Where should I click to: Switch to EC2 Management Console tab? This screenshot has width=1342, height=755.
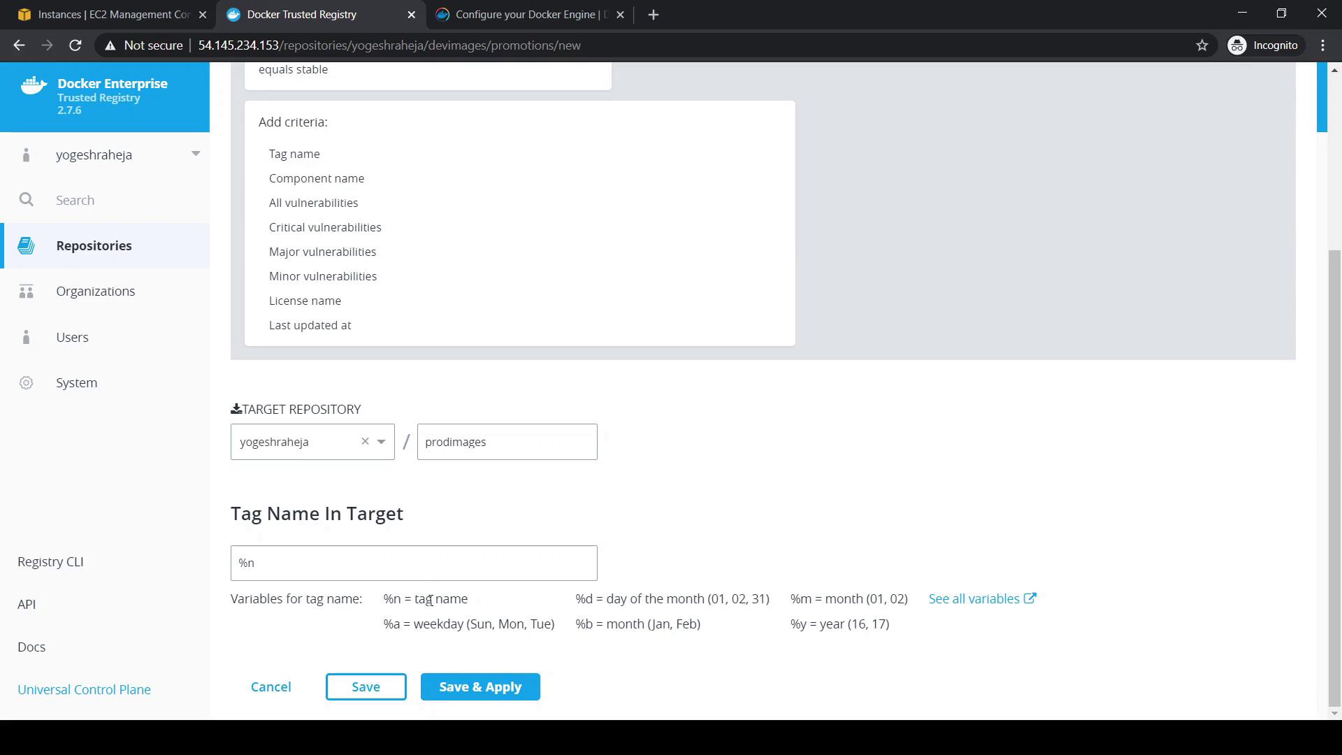coord(112,14)
